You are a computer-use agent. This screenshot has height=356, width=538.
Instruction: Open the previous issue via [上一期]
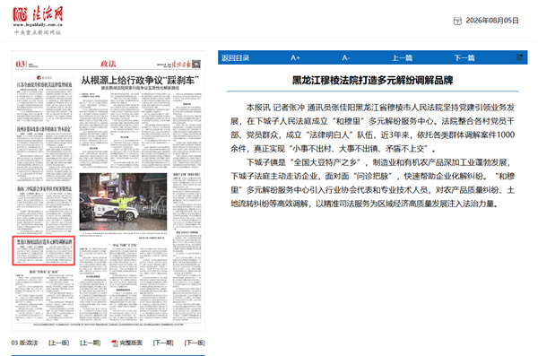[90, 343]
